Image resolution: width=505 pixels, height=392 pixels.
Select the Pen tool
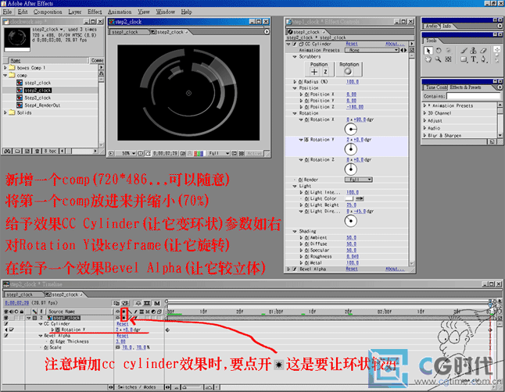[483, 59]
